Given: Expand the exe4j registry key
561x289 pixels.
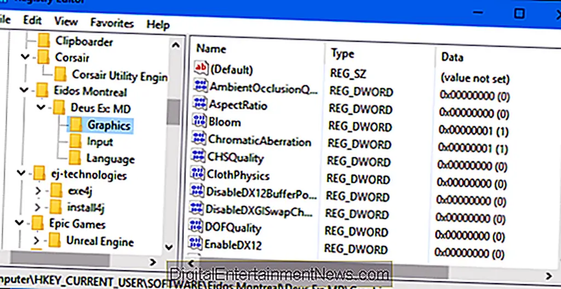Looking at the screenshot, I should tap(38, 192).
